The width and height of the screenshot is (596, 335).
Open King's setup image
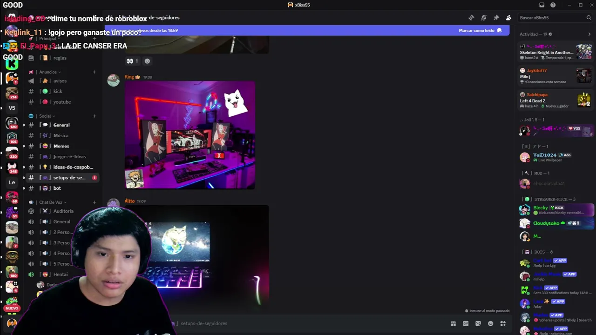(190, 135)
